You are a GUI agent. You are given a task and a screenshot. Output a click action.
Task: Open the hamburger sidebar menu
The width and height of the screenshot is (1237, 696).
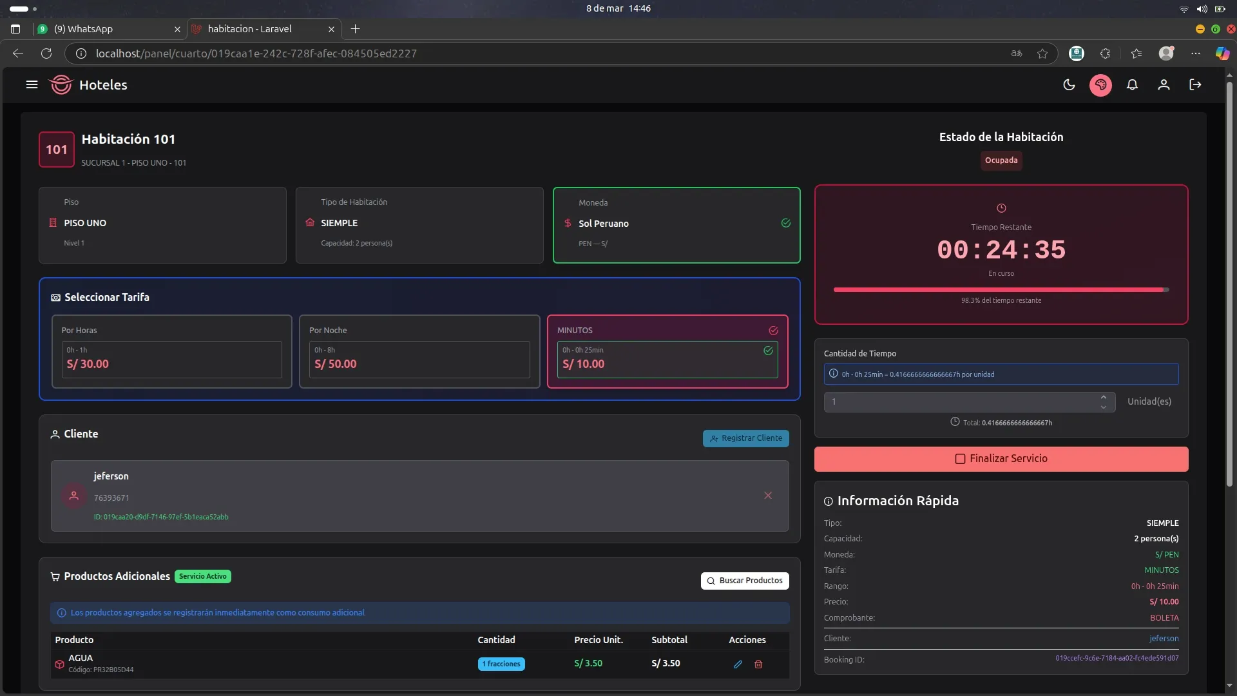32,84
